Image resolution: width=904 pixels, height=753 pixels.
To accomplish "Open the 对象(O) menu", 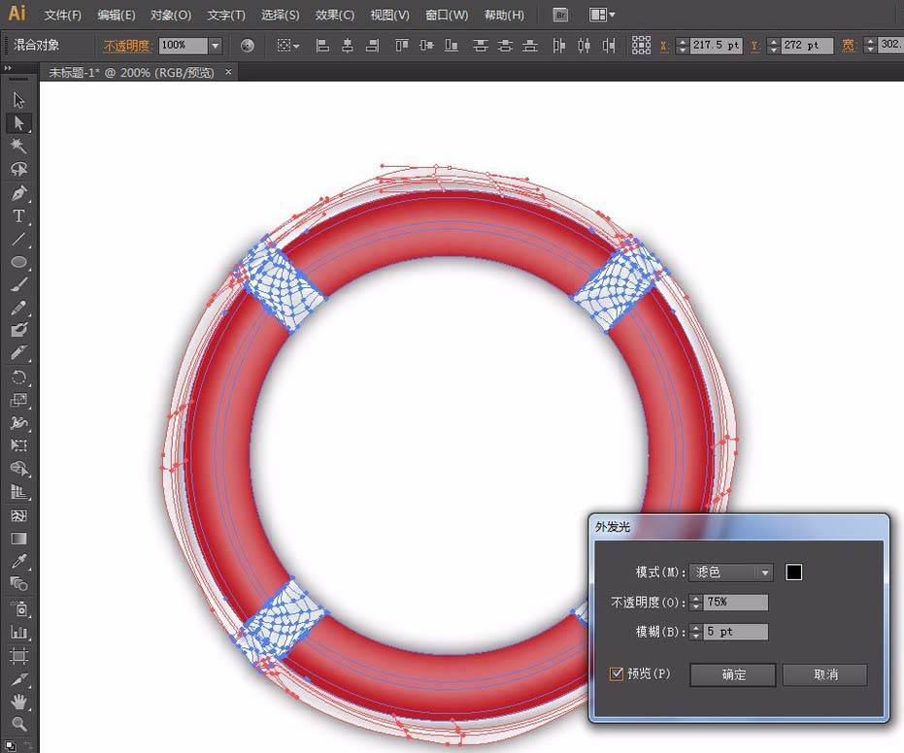I will click(171, 16).
